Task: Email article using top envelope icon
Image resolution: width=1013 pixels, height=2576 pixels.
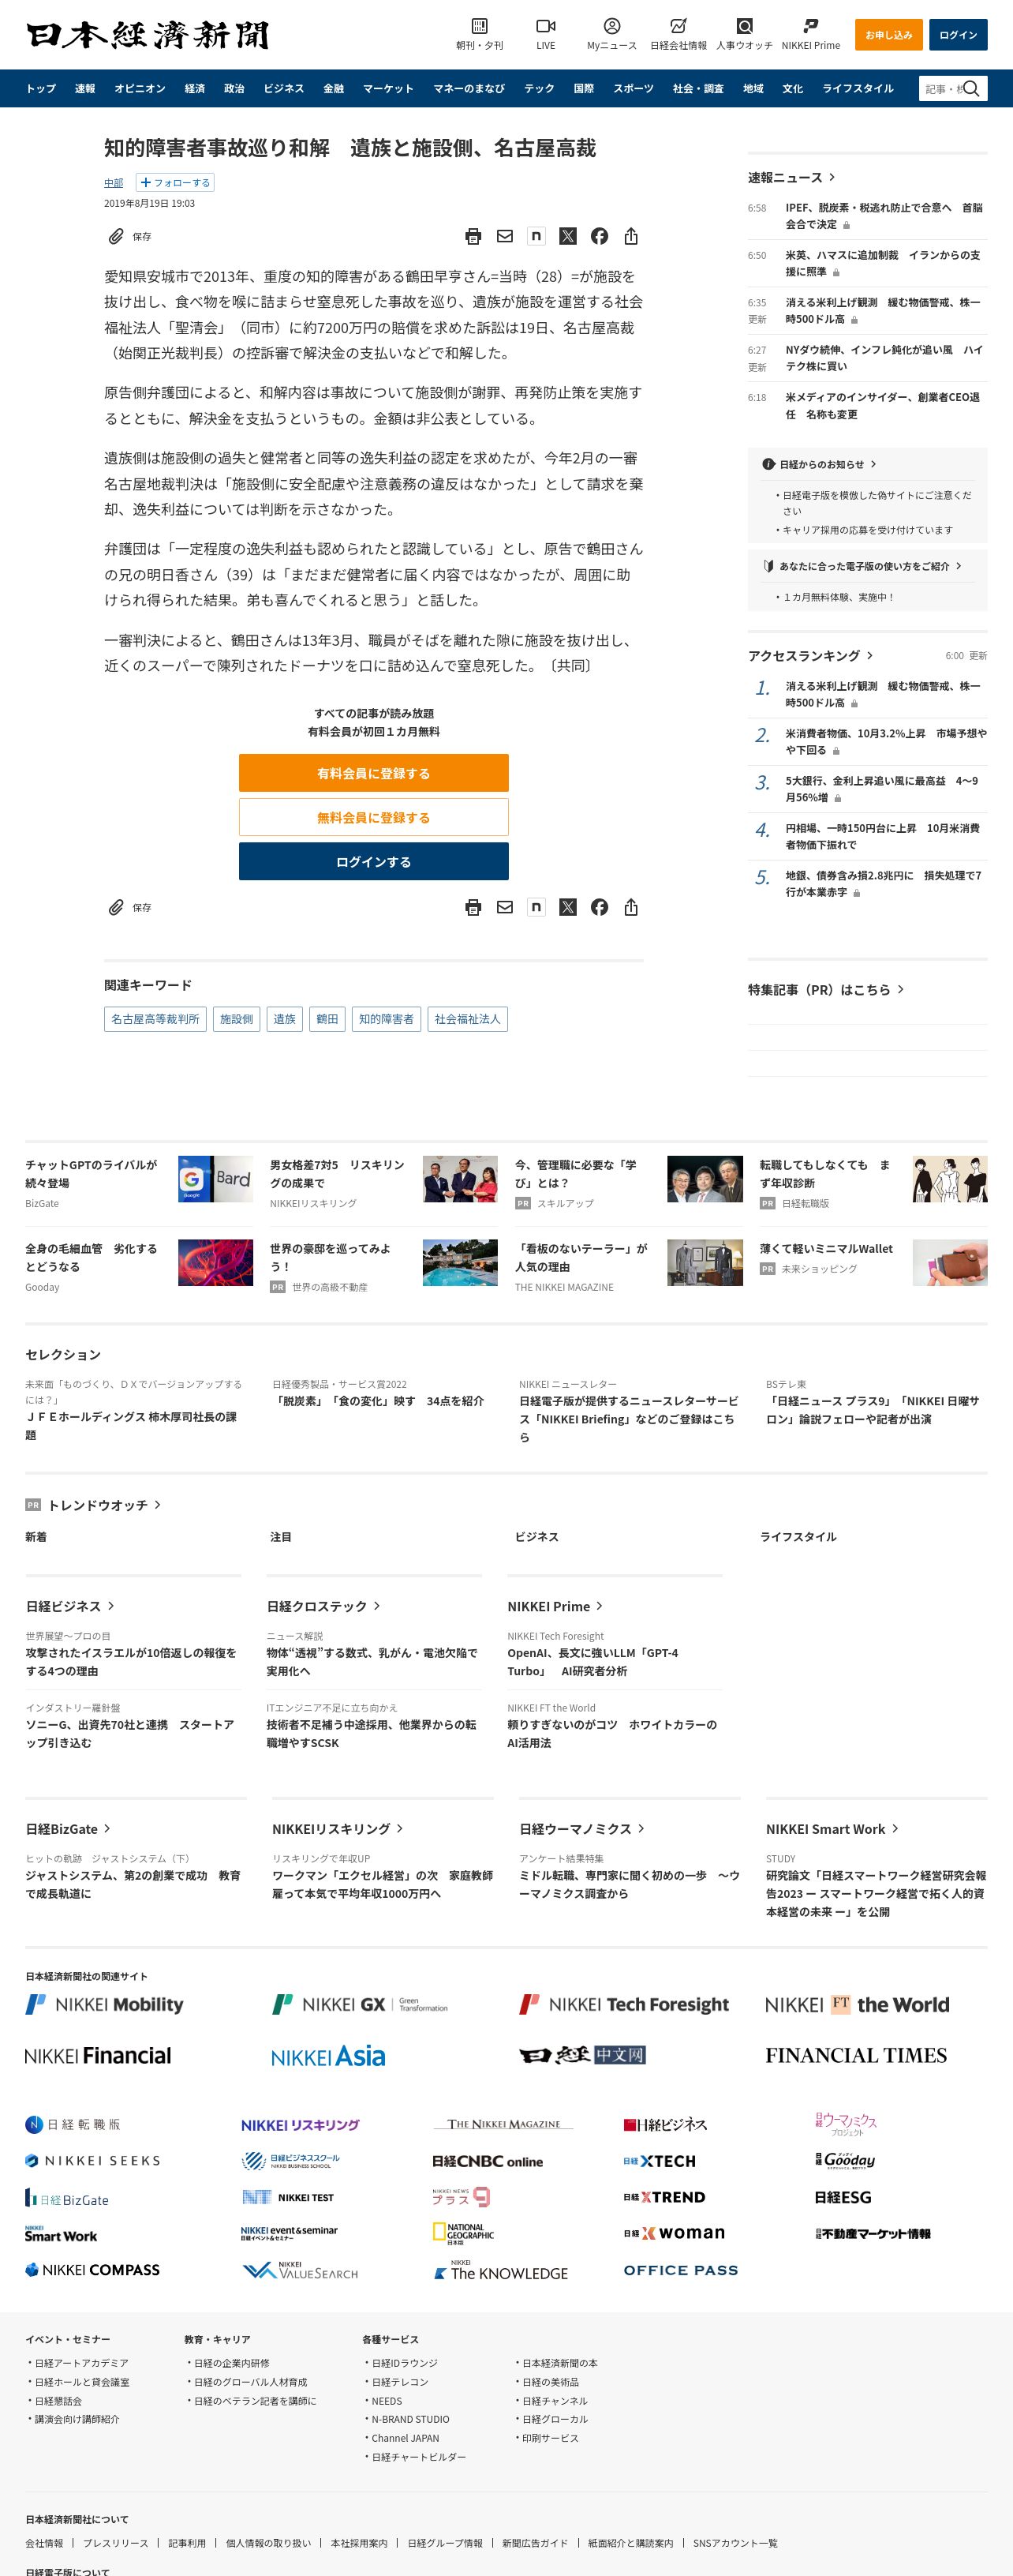Action: 504,236
